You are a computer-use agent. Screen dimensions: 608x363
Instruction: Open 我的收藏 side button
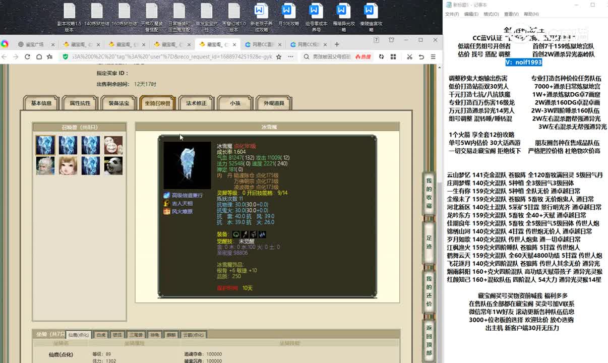point(429,193)
